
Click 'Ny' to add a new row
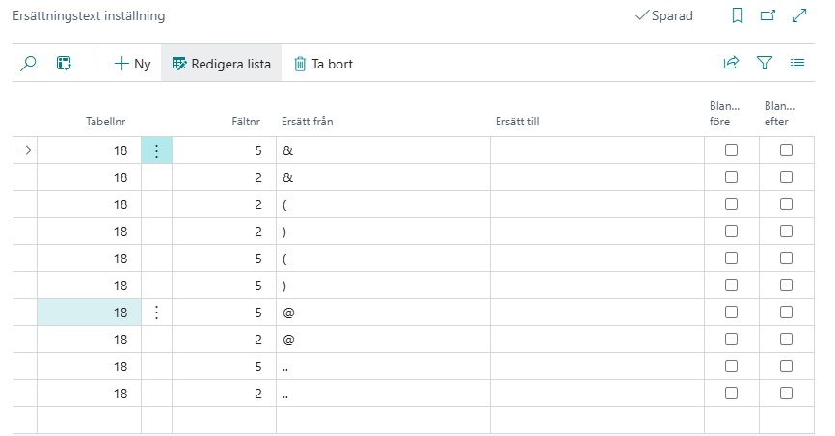tap(133, 64)
